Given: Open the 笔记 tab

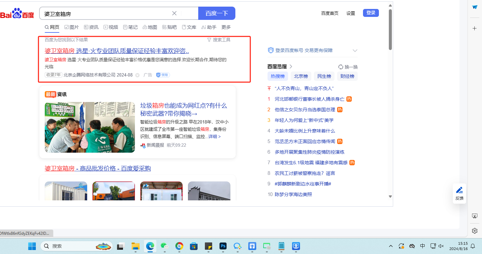Looking at the screenshot, I should click(x=130, y=27).
